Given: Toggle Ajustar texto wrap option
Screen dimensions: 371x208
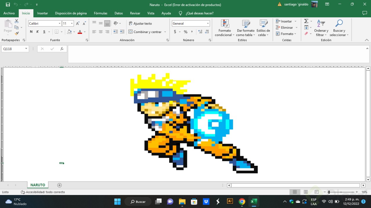Looking at the screenshot, I should point(140,23).
